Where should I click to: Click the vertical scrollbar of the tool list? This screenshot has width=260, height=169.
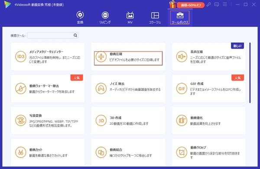[x=250, y=73]
